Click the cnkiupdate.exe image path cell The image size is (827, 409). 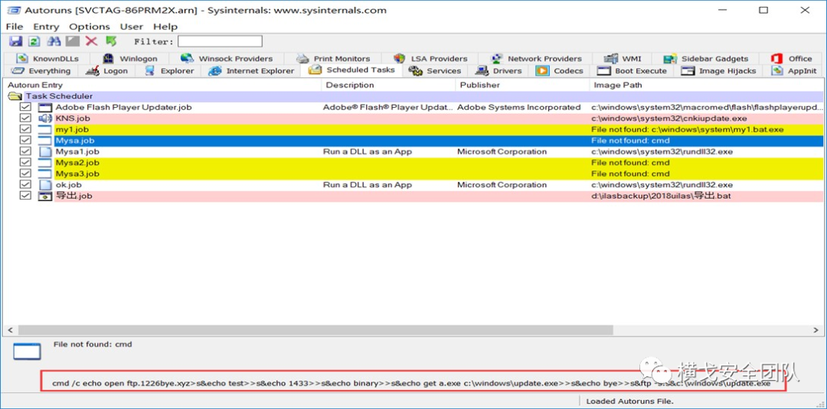(669, 118)
